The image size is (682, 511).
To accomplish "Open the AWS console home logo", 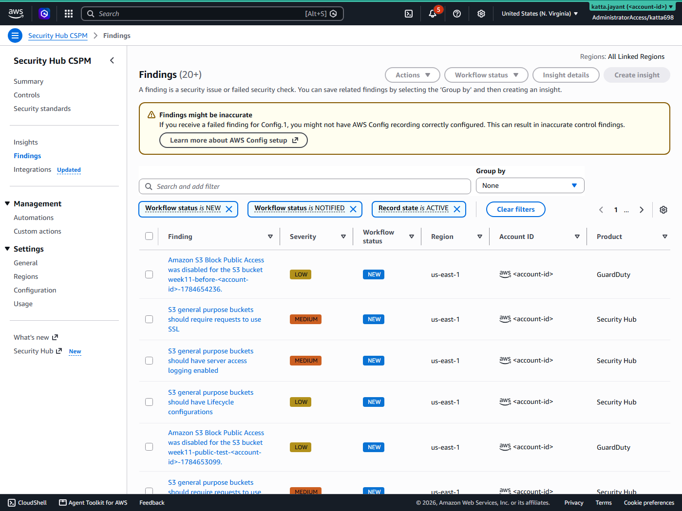I will click(16, 14).
